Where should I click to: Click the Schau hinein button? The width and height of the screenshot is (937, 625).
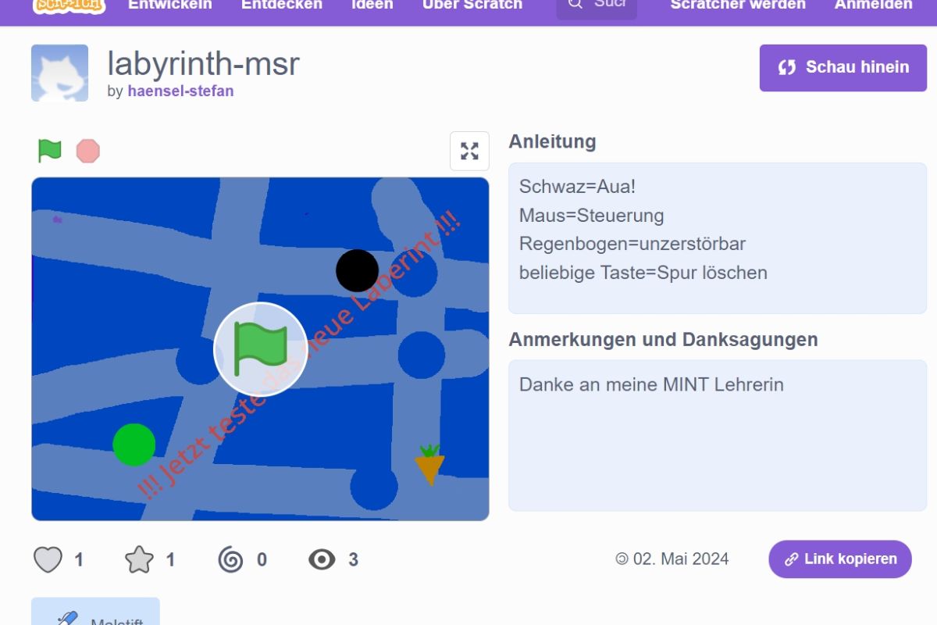point(843,67)
